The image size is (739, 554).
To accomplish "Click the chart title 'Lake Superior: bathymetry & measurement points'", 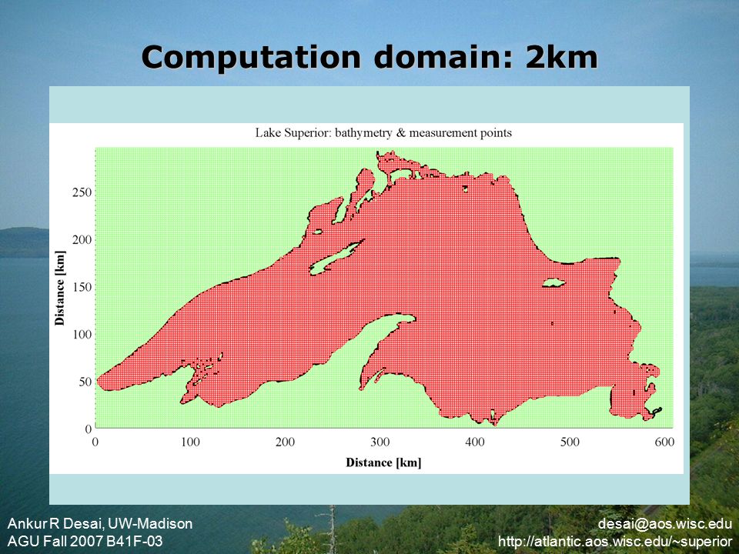I will coord(383,133).
